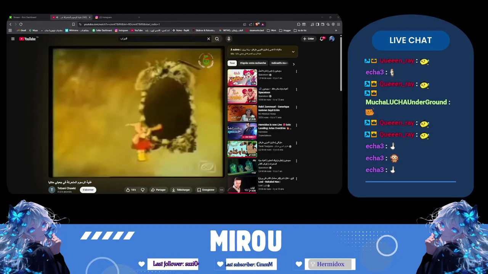Open the YouTube account avatar

tap(332, 39)
